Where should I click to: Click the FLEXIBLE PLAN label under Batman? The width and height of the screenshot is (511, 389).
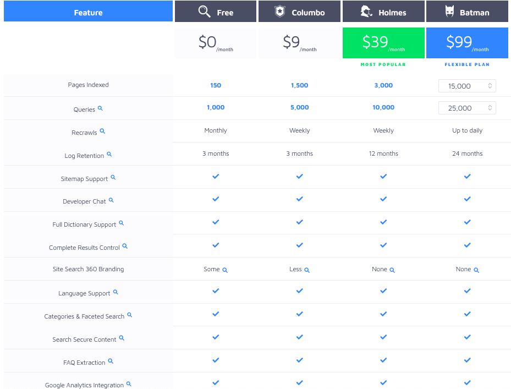(467, 64)
